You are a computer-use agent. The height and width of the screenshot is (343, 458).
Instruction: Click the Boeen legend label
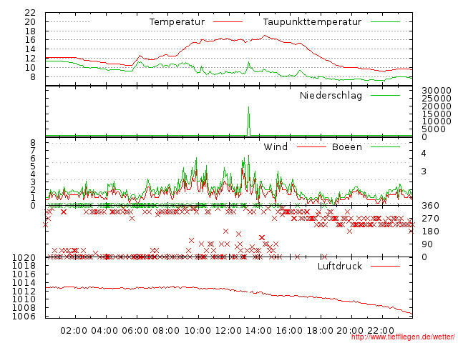point(347,146)
